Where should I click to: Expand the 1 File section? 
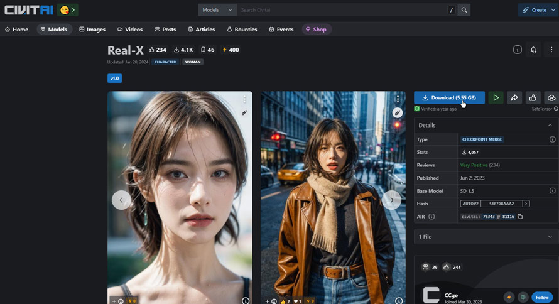486,237
